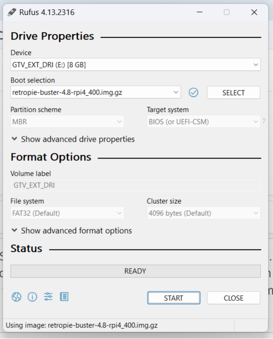
Task: Open the Device dropdown showing GTV_EXT_DRI
Action: (135, 64)
